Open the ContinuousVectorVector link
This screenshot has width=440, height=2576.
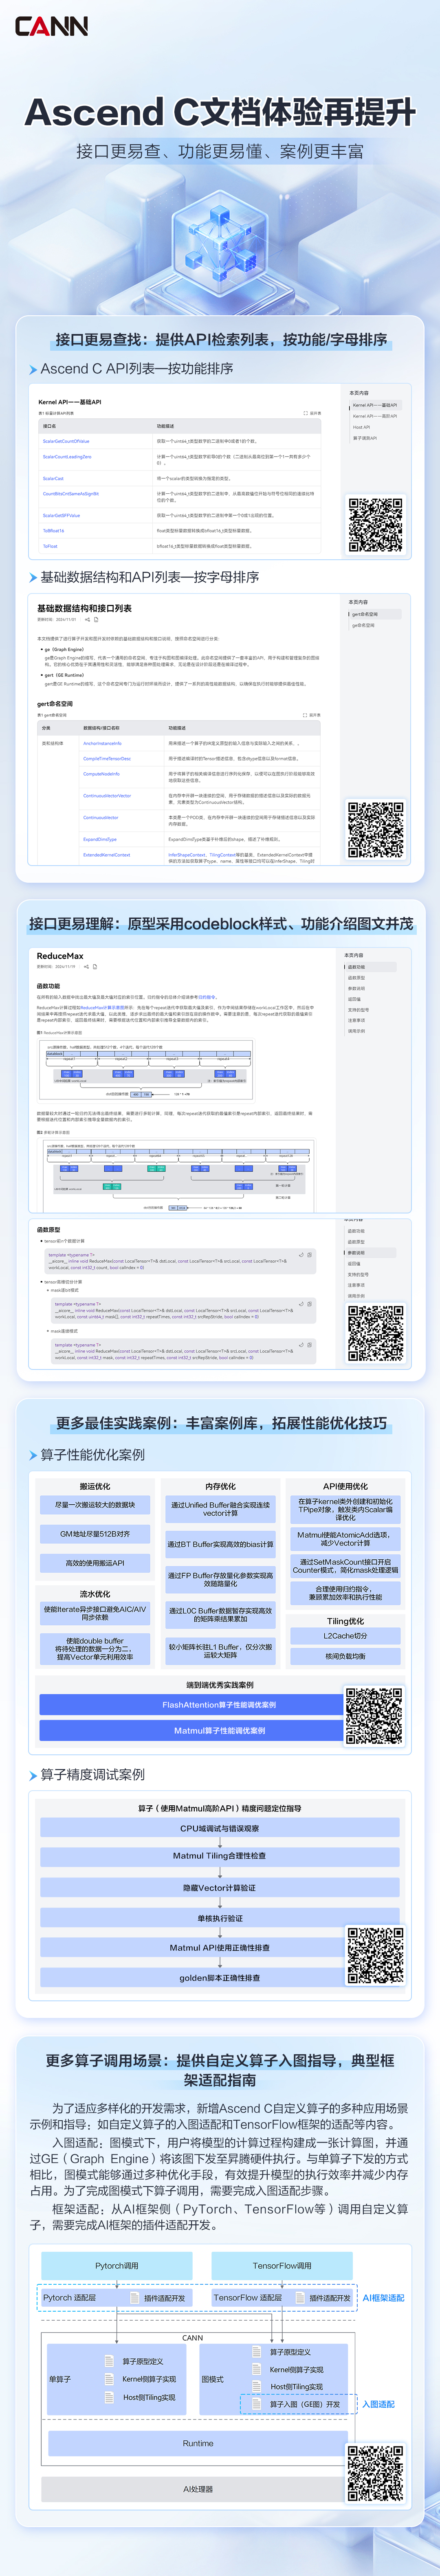107,796
